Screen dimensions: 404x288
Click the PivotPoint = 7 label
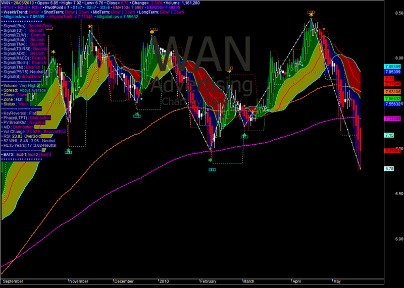tap(57, 8)
